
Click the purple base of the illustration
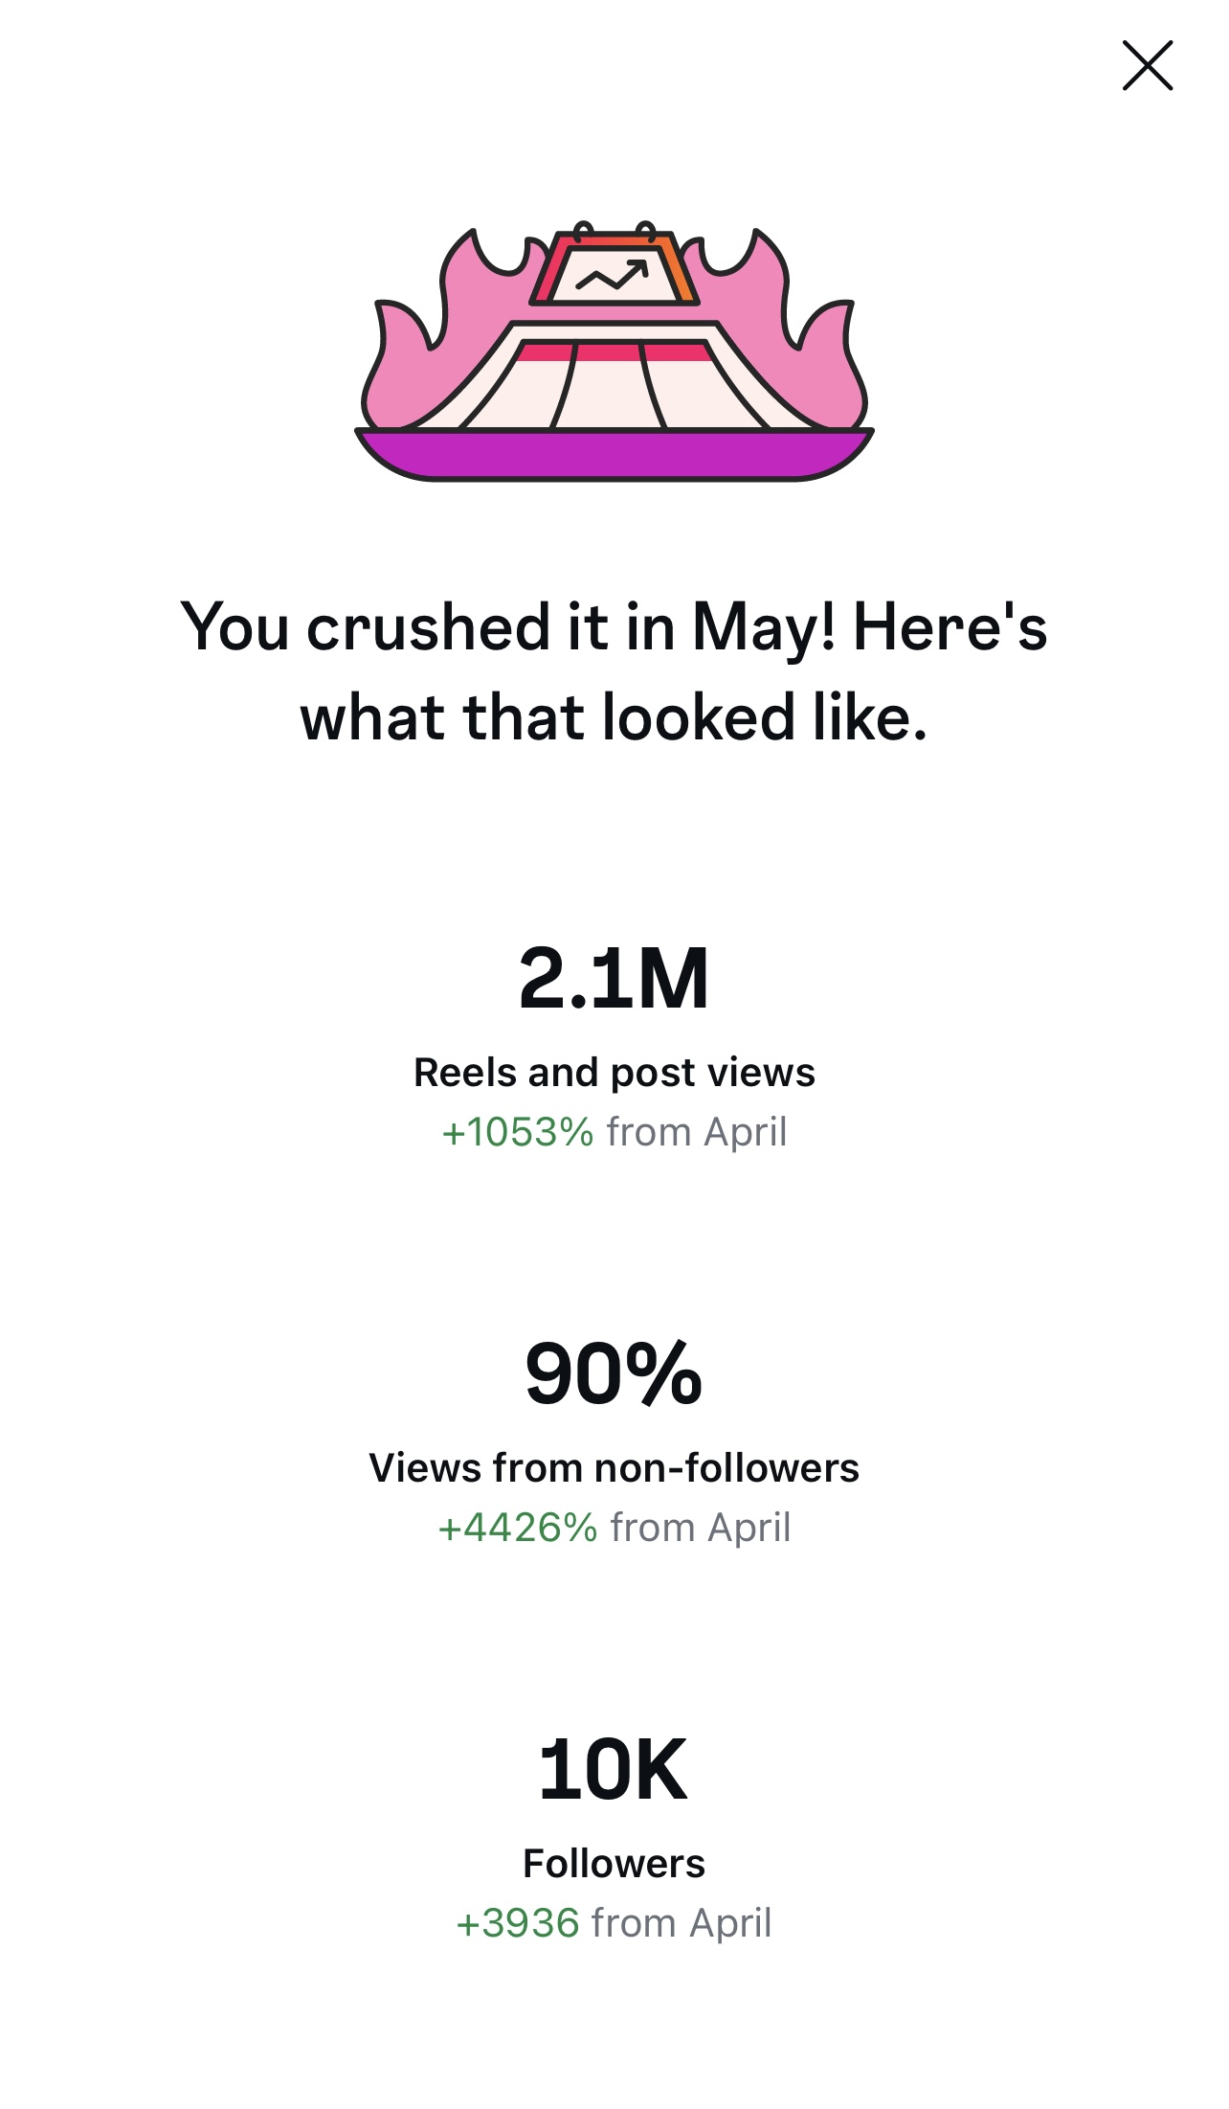pos(614,454)
